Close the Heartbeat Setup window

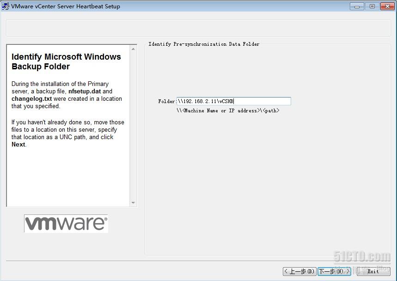click(387, 6)
